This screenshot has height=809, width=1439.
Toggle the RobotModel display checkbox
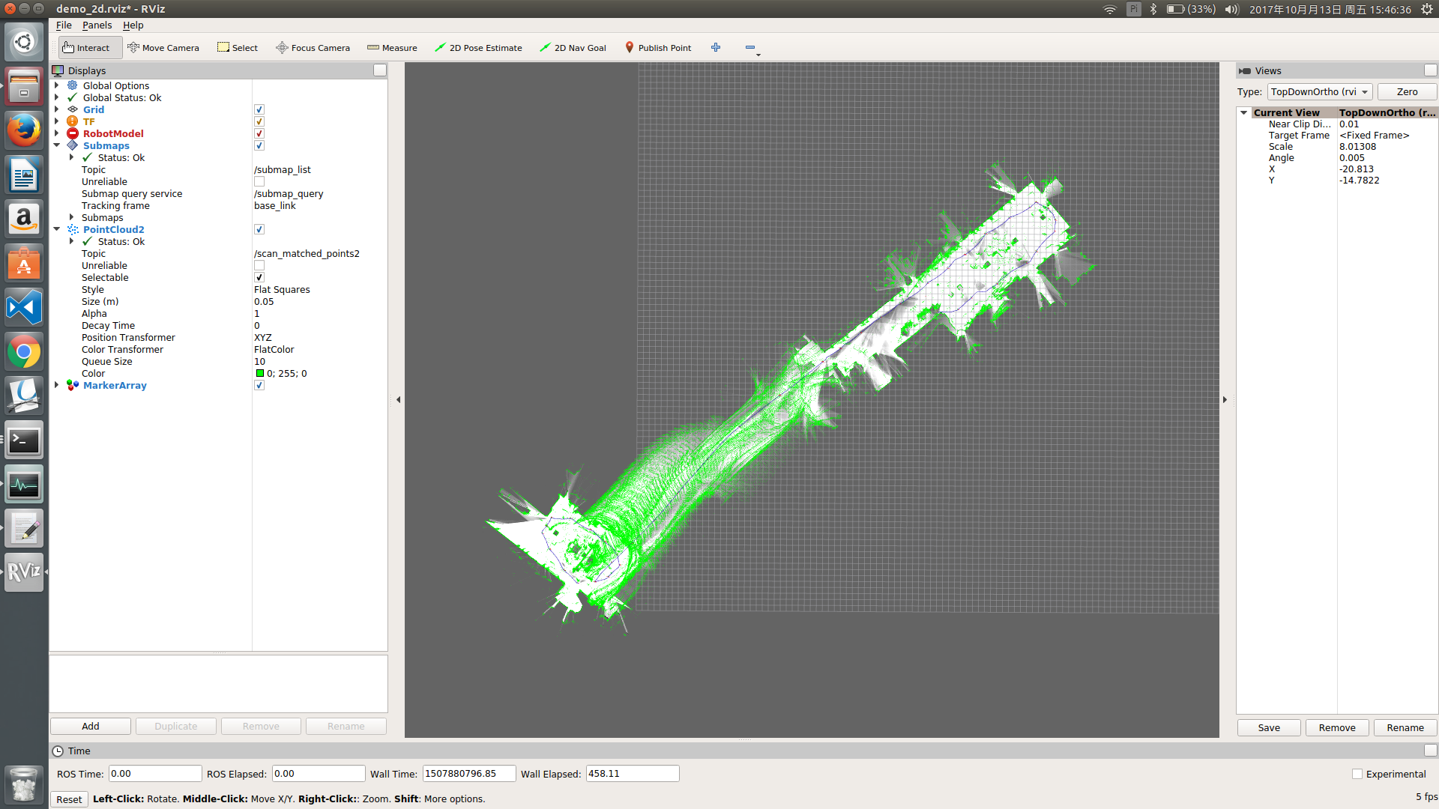(x=259, y=133)
